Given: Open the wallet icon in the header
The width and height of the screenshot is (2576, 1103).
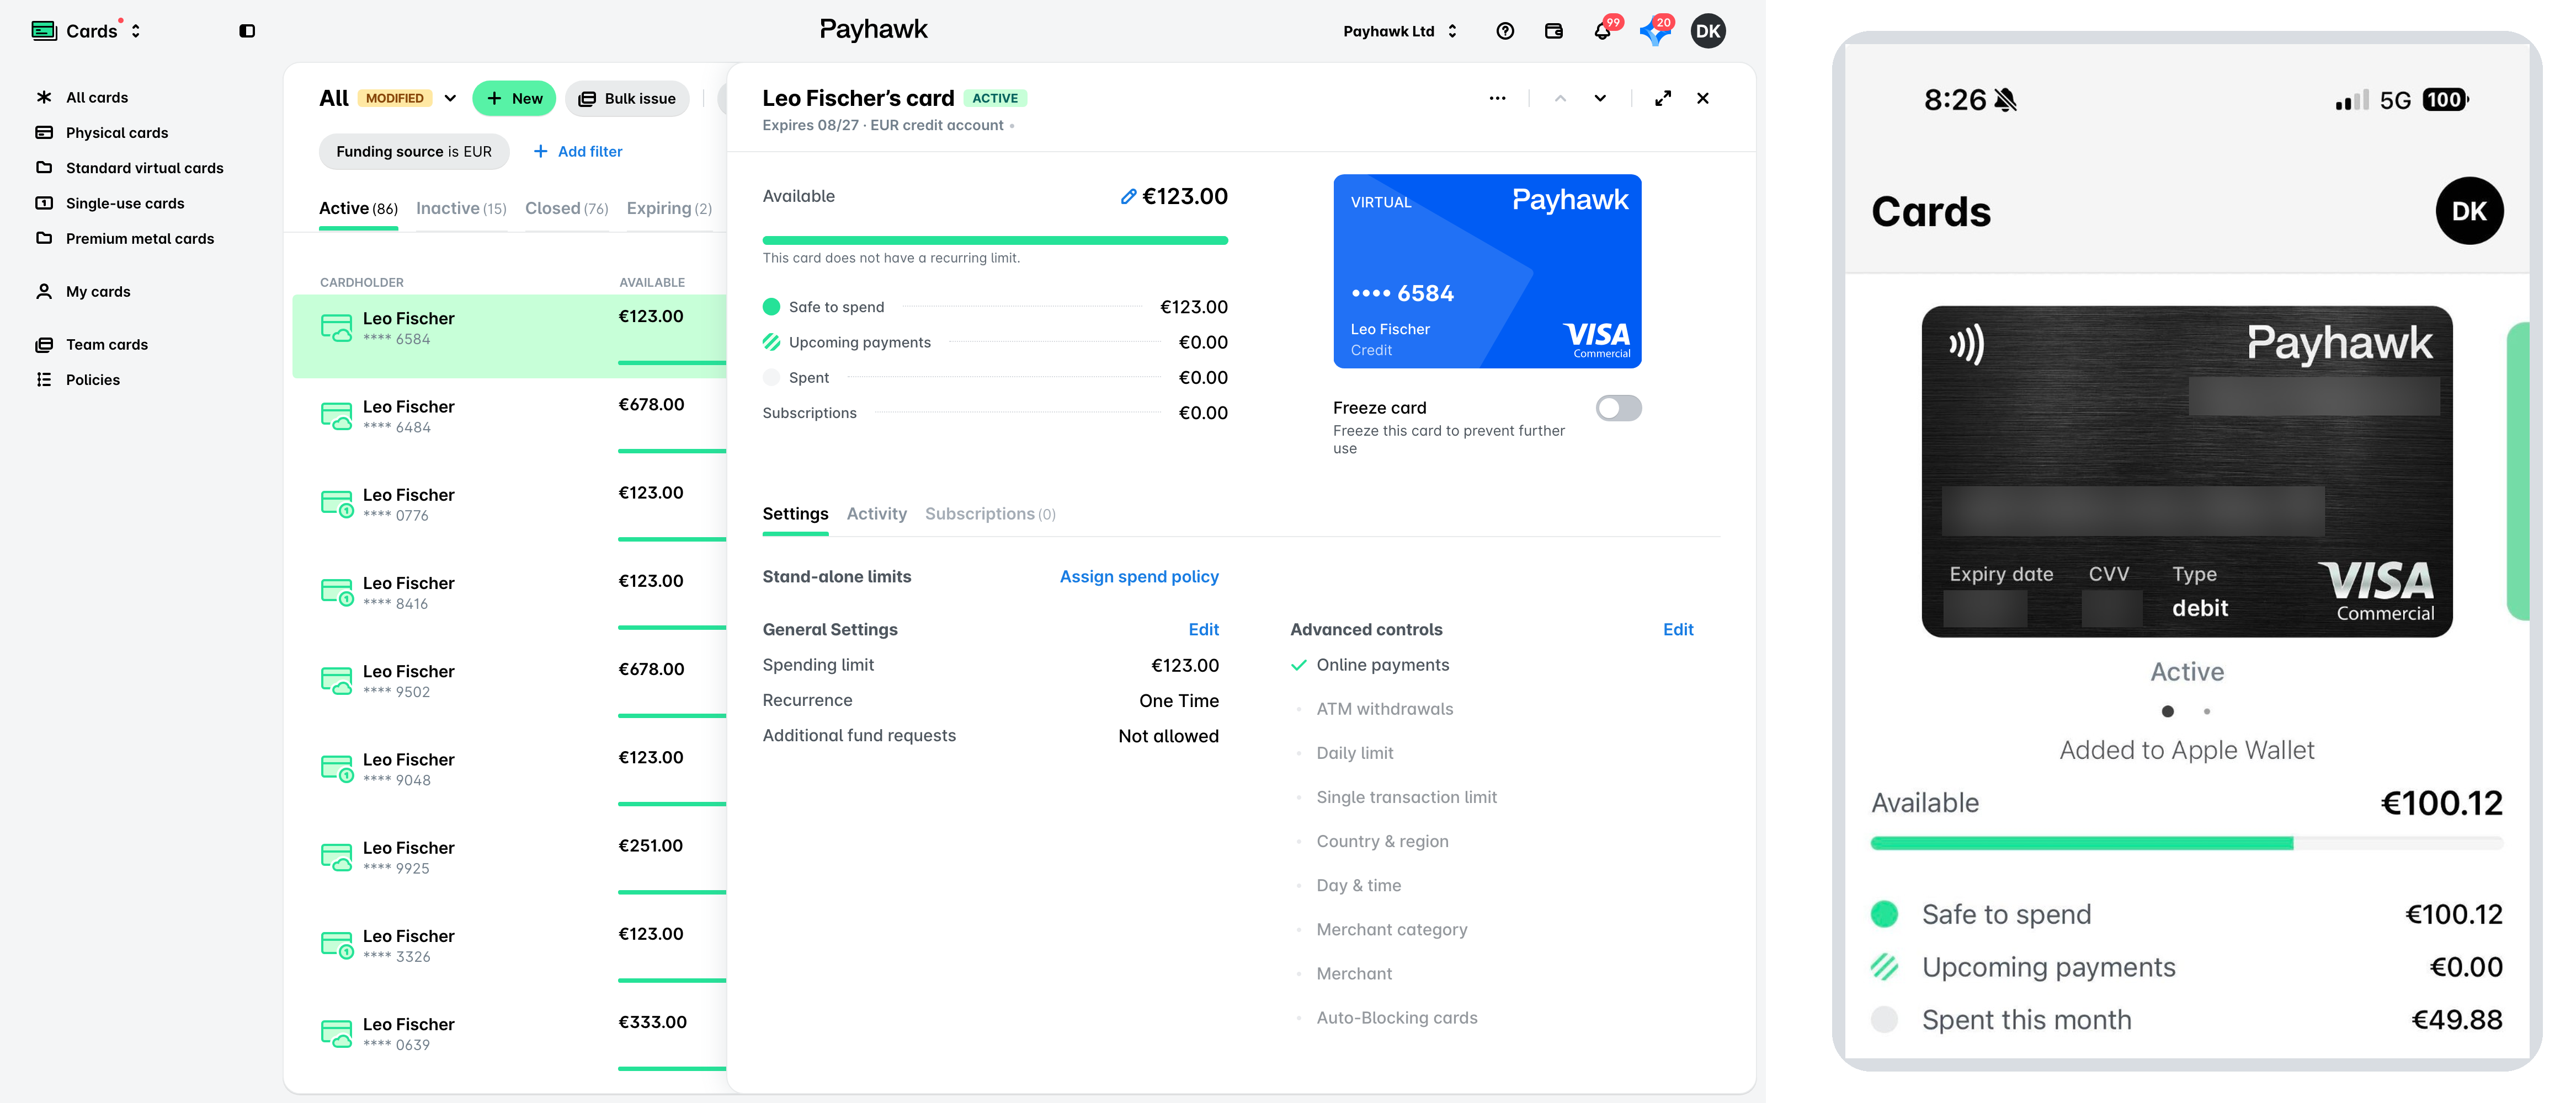Looking at the screenshot, I should 1553,31.
